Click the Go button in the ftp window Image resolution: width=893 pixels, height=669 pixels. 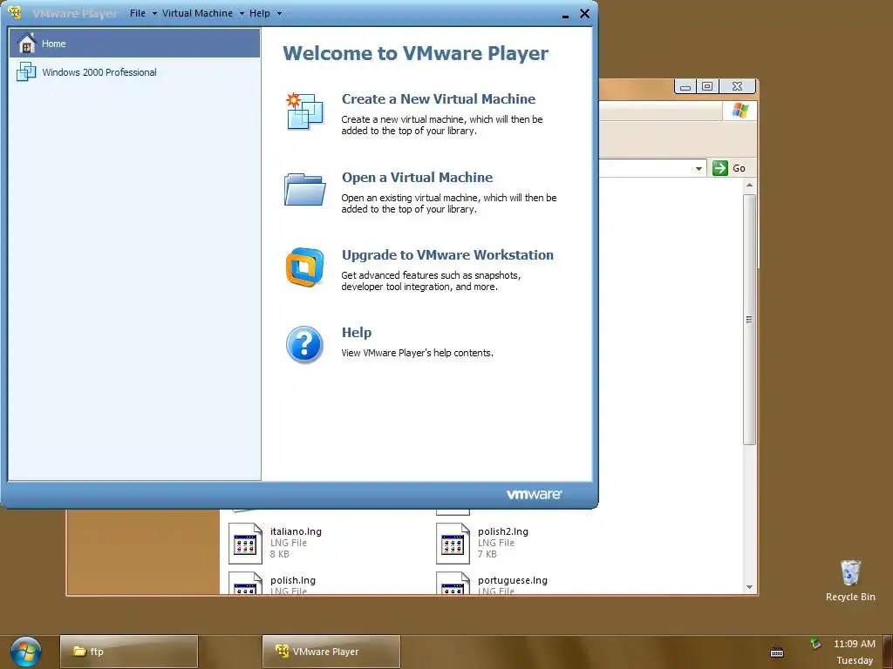(x=732, y=168)
